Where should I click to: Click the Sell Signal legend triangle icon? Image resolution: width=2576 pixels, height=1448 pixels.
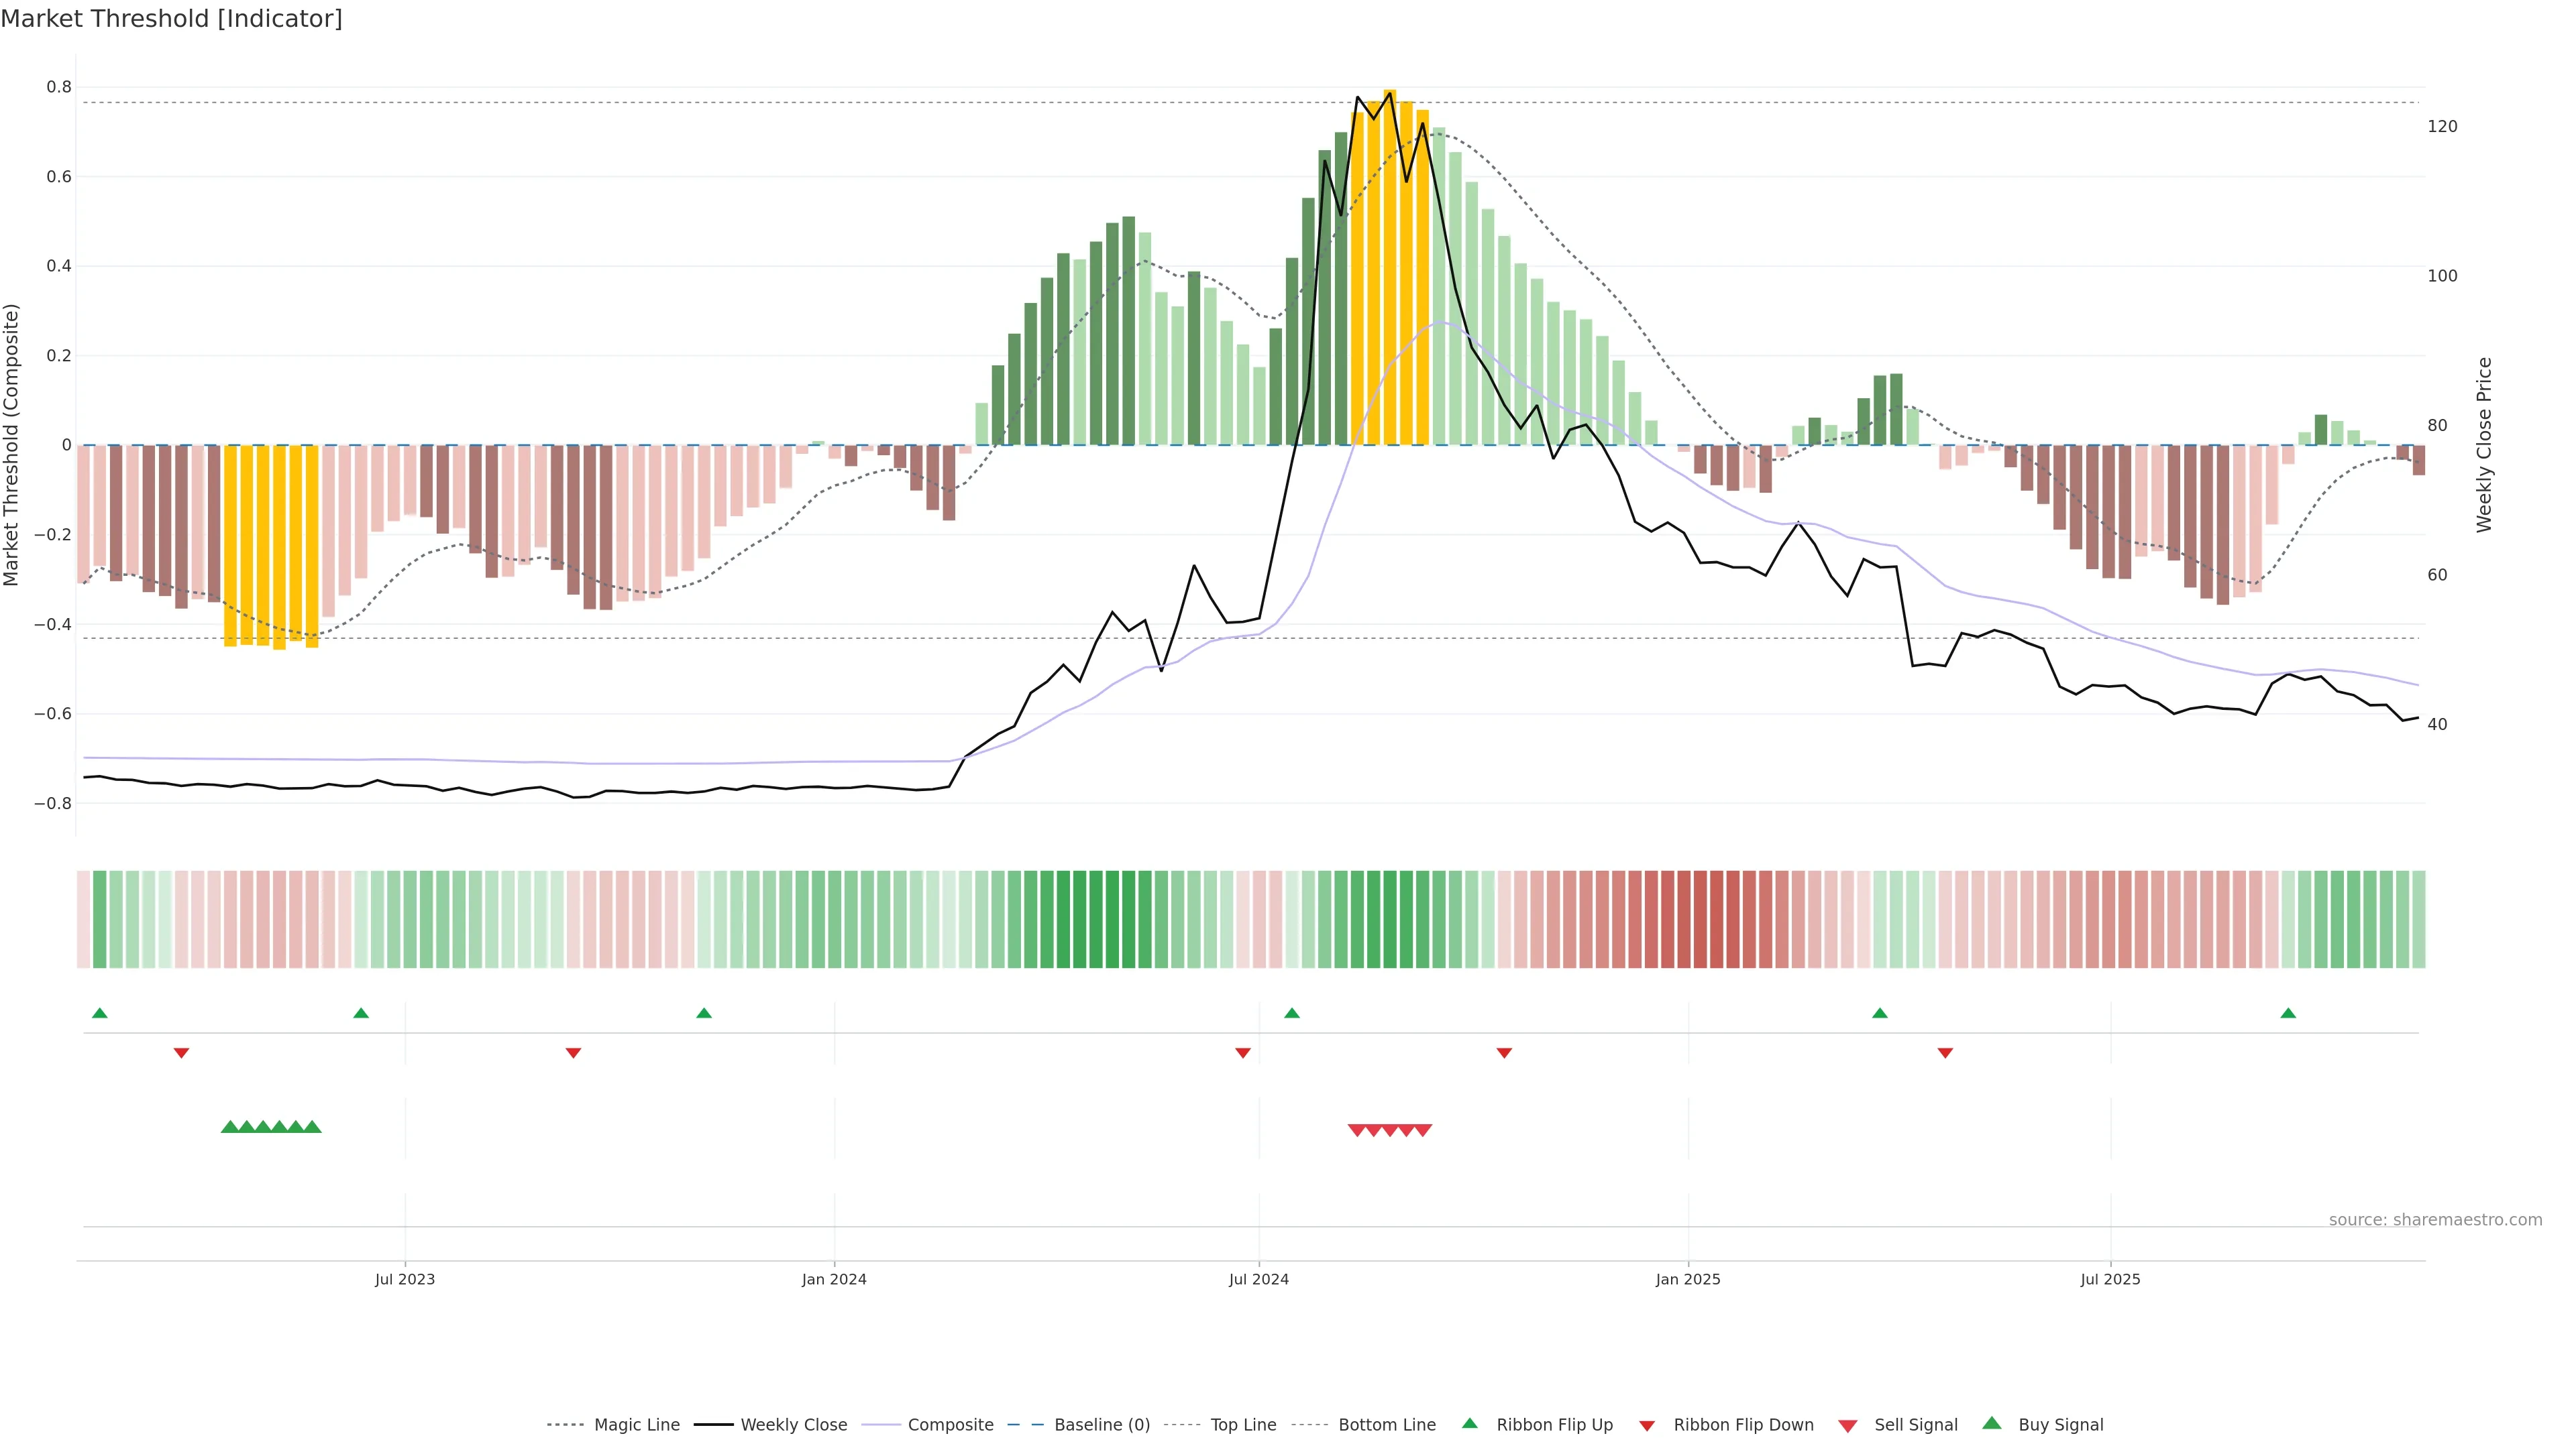(x=1847, y=1426)
